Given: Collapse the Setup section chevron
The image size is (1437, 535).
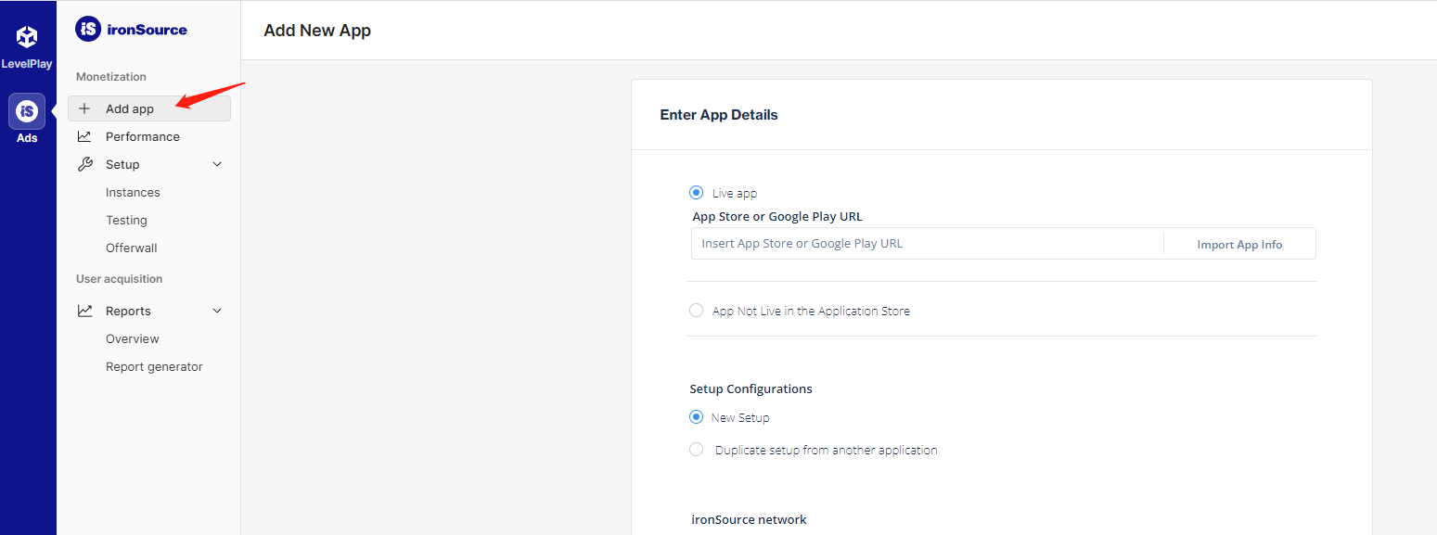Looking at the screenshot, I should pos(217,164).
